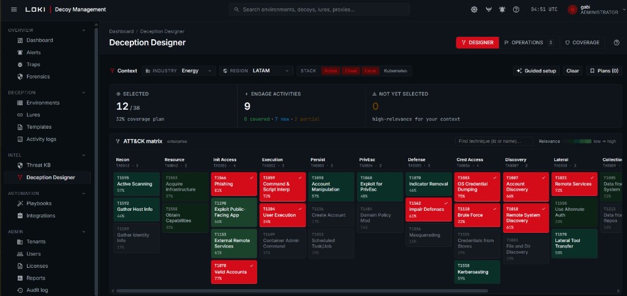Focus the global search field
The height and width of the screenshot is (296, 627).
point(319,9)
